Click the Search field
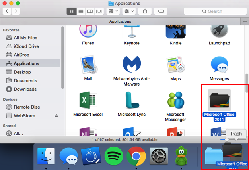The width and height of the screenshot is (249, 170). tap(215, 11)
